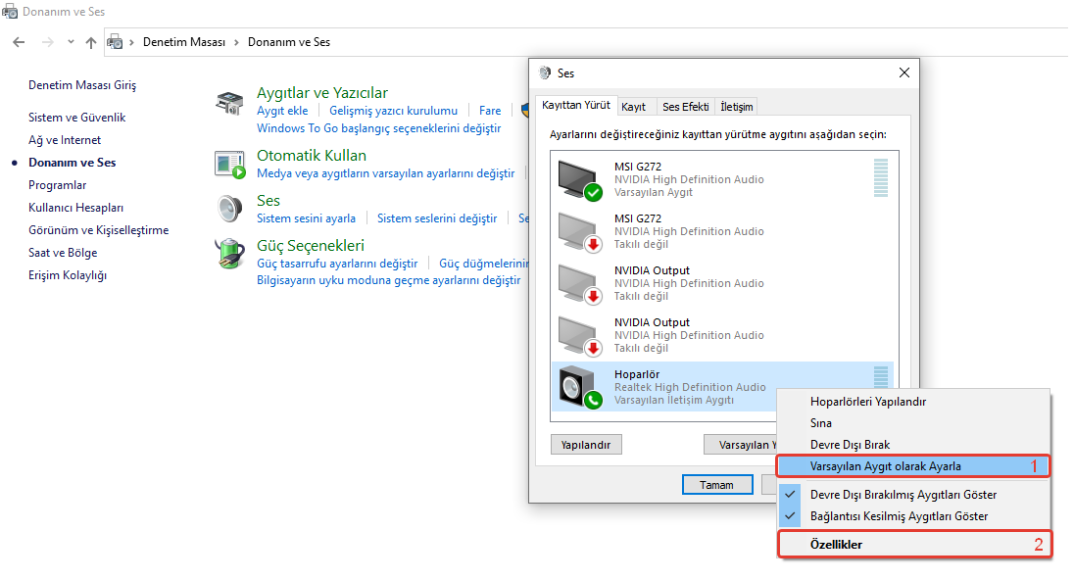Open recent locations dropdown arrow

click(x=71, y=42)
